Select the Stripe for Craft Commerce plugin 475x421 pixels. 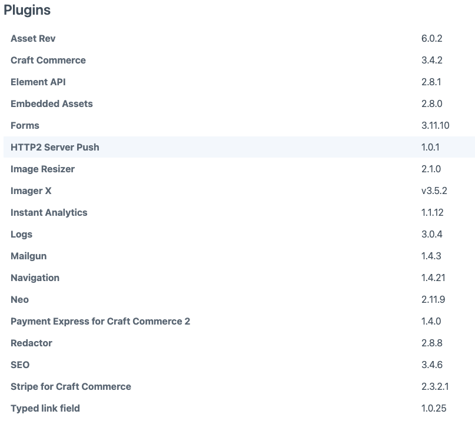pyautogui.click(x=71, y=386)
